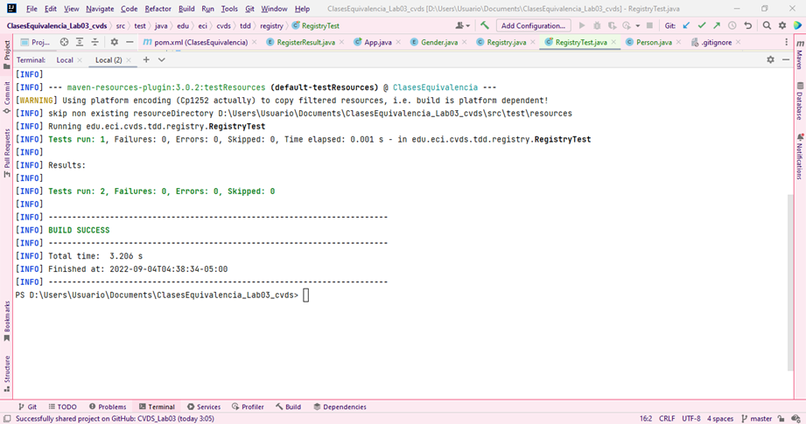Switch to the RegisterResult.java tab
806x424 pixels.
click(305, 42)
